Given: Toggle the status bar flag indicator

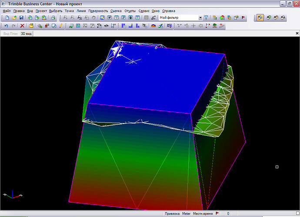Looking at the screenshot, I should (x=217, y=214).
